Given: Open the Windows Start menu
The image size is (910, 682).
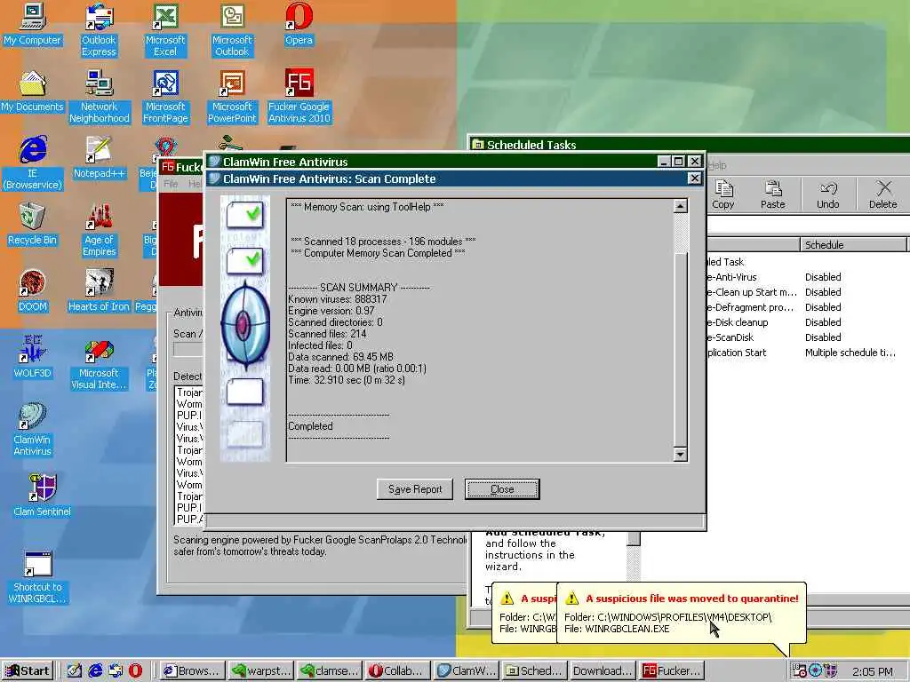Looking at the screenshot, I should click(28, 670).
